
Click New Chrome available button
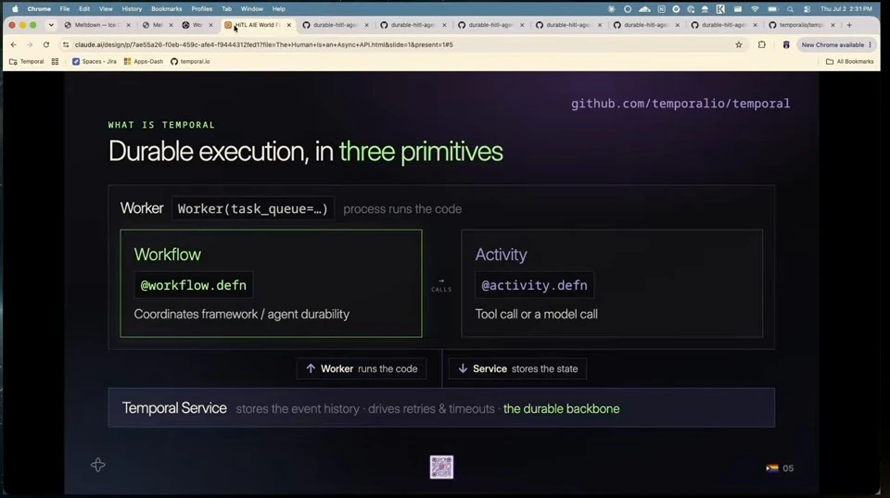(x=833, y=44)
